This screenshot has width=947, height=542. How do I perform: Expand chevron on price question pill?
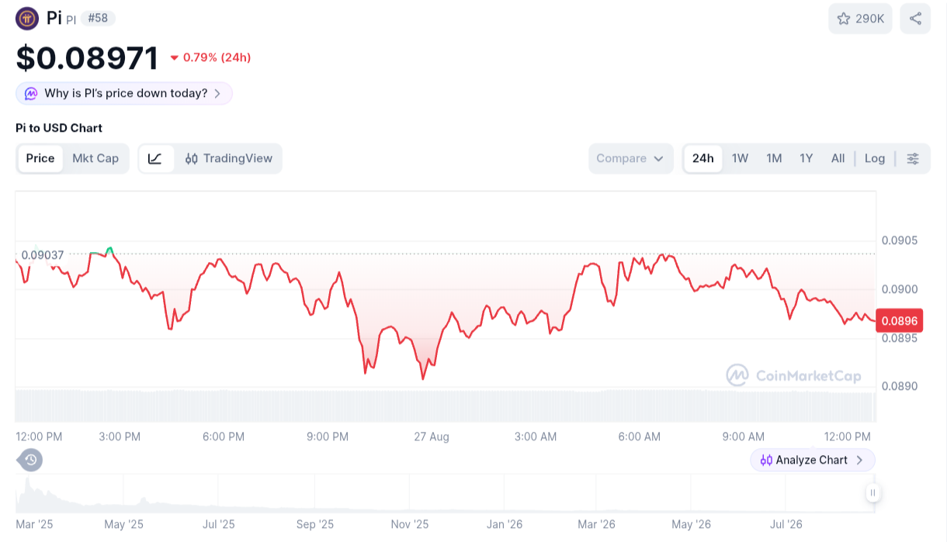pyautogui.click(x=217, y=94)
